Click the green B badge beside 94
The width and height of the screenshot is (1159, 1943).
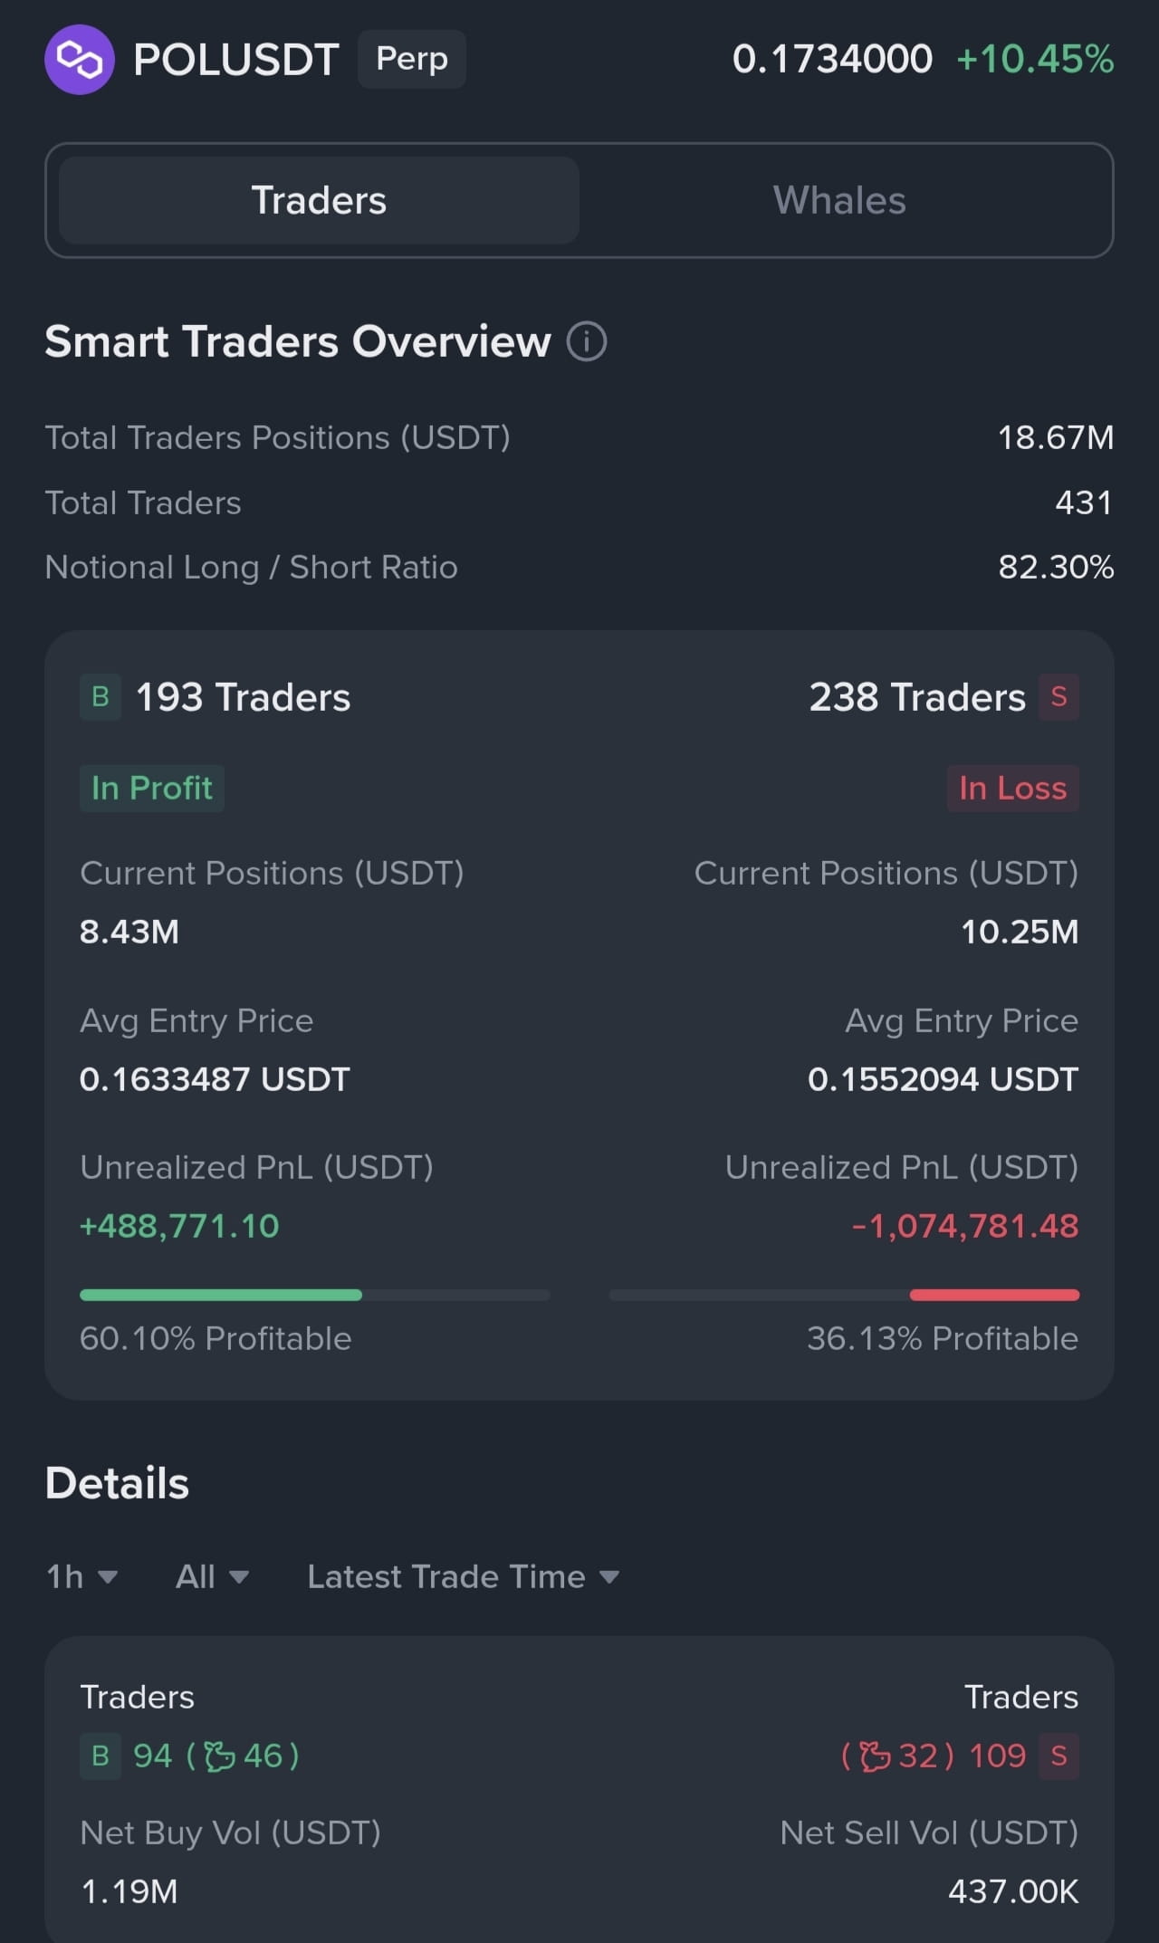tap(101, 1756)
